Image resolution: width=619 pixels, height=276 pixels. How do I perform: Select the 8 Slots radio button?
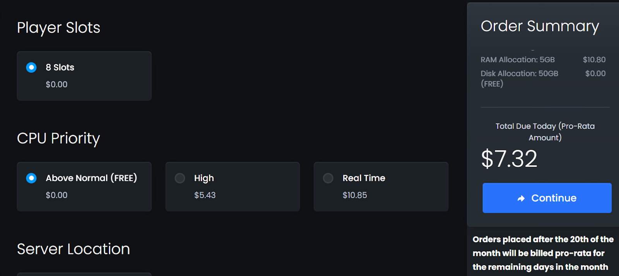(31, 67)
